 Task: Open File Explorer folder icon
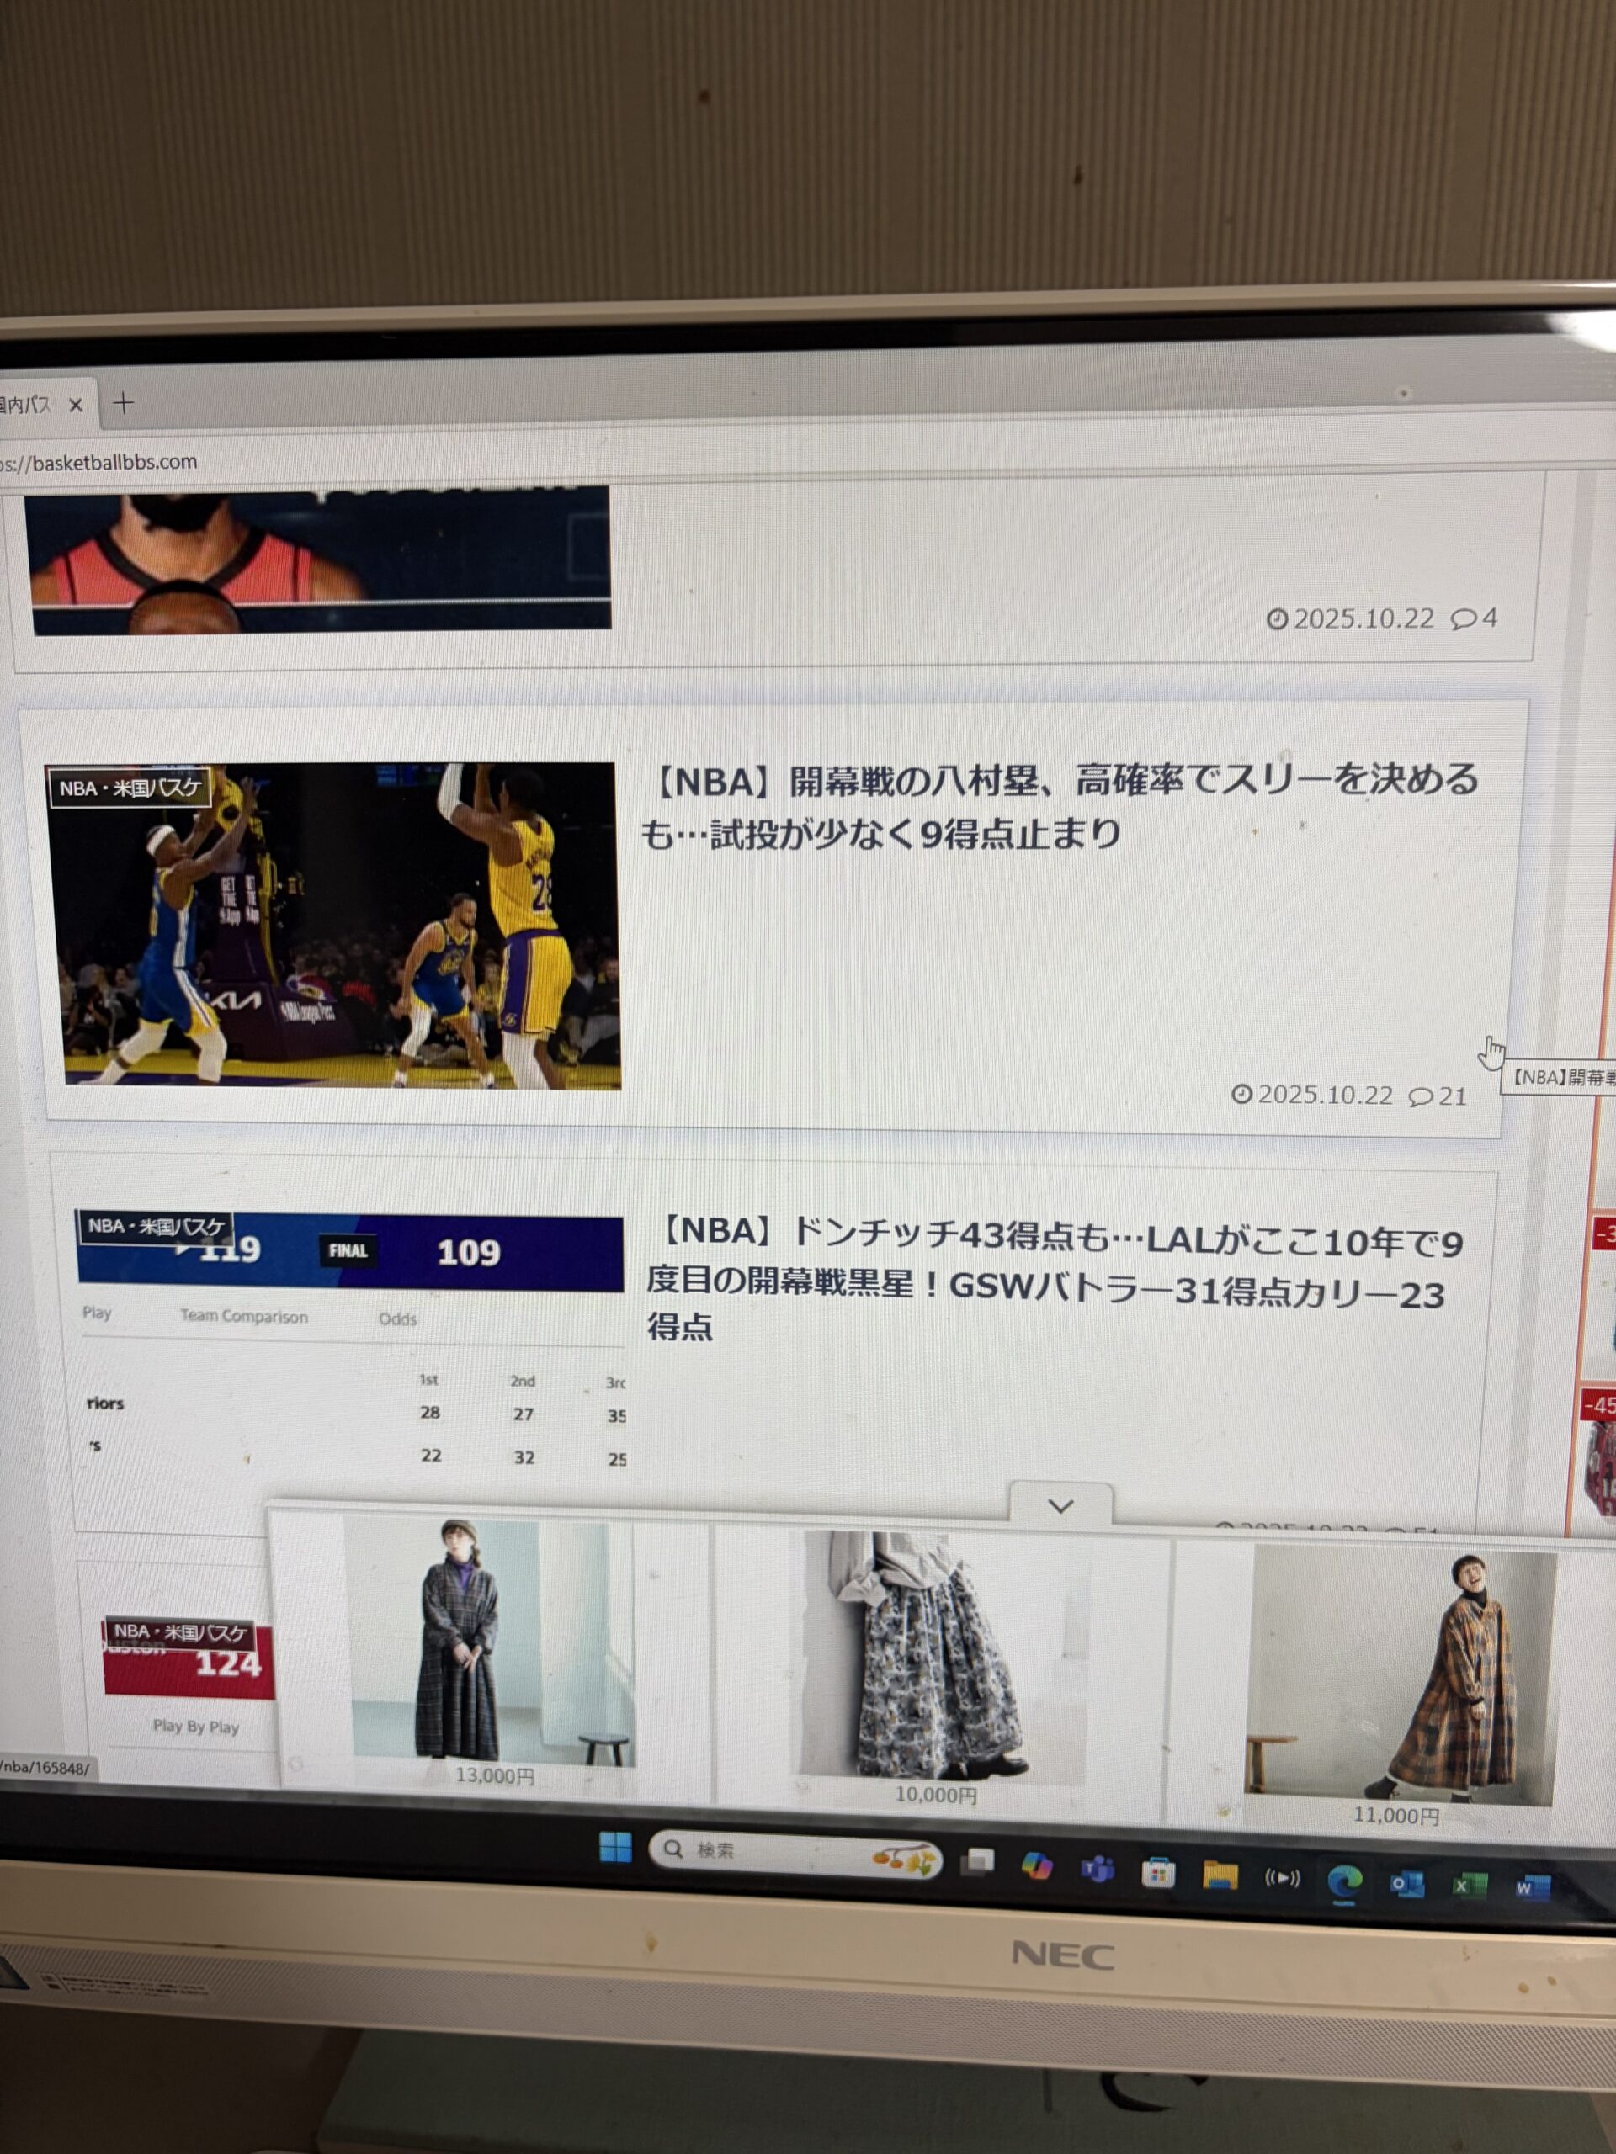(x=1220, y=1875)
